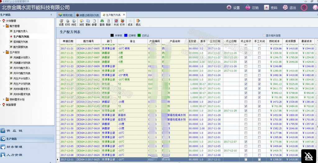Image resolution: width=318 pixels, height=163 pixels.
Task: Expand the 物料需求计划 tree folder
Action: click(4, 99)
